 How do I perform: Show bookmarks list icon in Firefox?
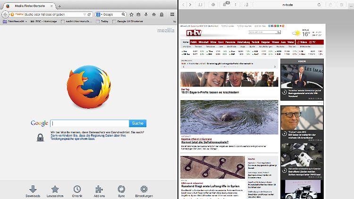click(138, 15)
